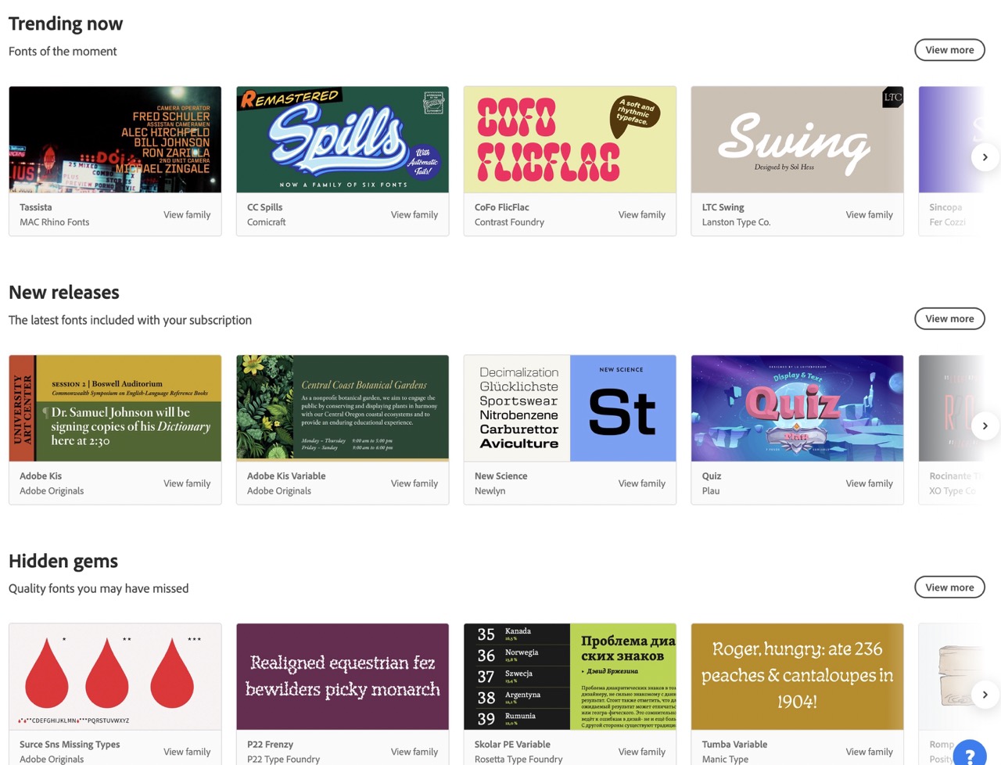This screenshot has height=765, width=1001.
Task: Open Newlyn foundry link
Action: (490, 491)
